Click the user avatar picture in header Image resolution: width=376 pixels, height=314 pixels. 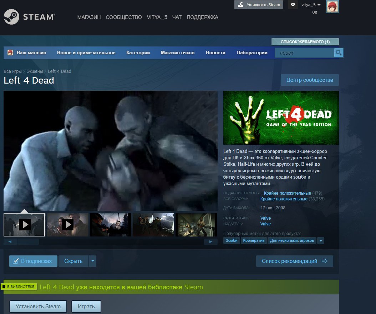pos(332,7)
